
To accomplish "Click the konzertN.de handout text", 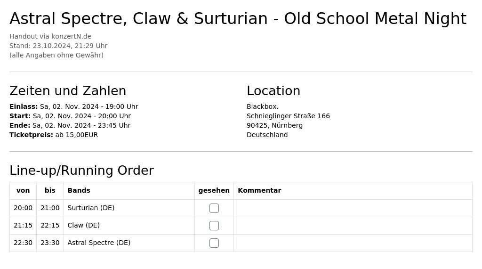I will coord(50,36).
